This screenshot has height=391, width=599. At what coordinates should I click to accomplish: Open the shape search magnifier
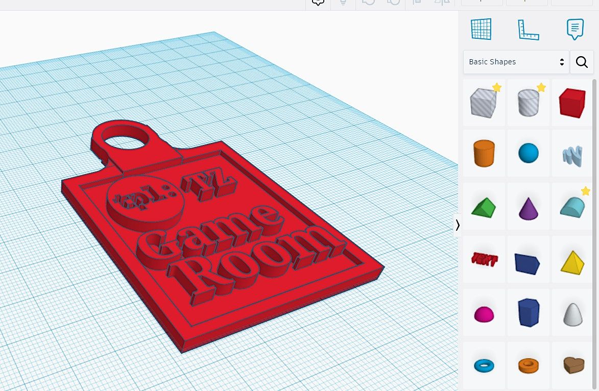pyautogui.click(x=582, y=62)
